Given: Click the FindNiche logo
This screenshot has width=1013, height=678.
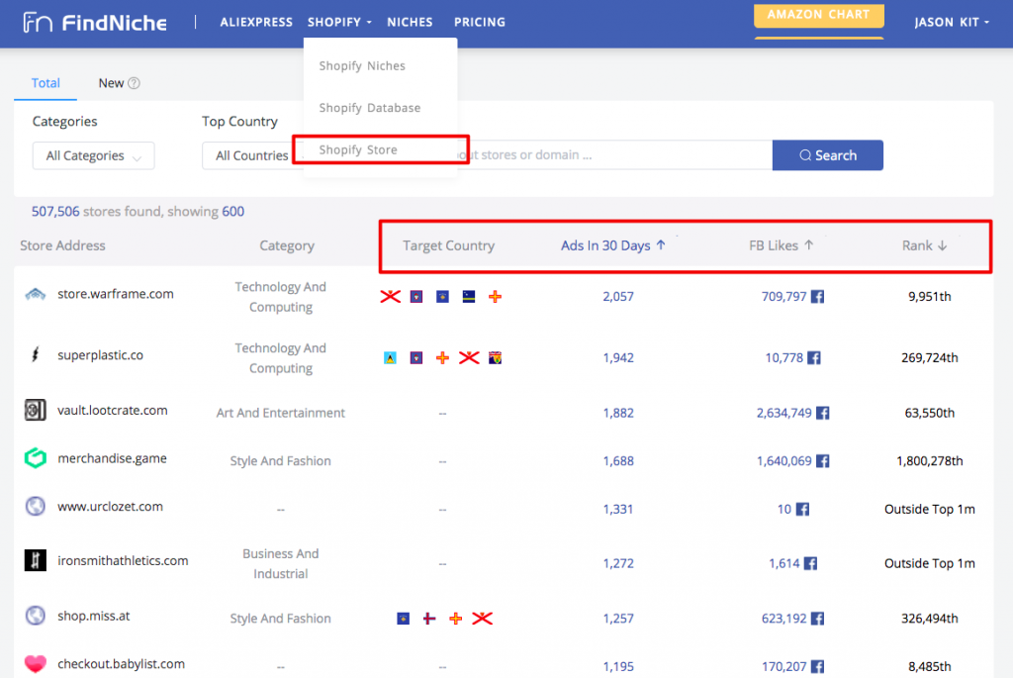Looking at the screenshot, I should 95,23.
